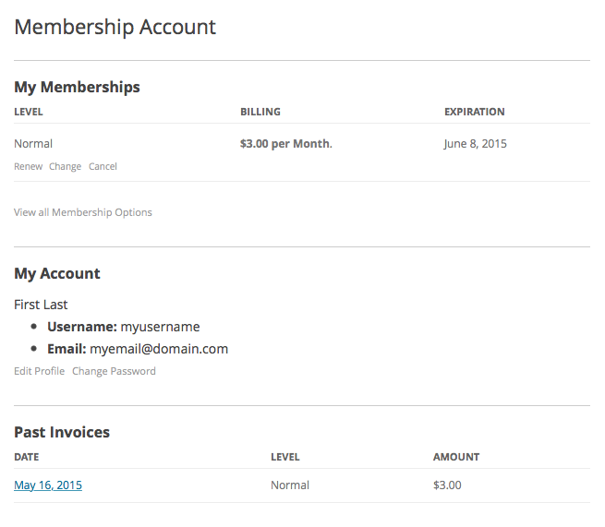Click the Renew membership link
Screen dimensions: 605x527
pos(28,167)
